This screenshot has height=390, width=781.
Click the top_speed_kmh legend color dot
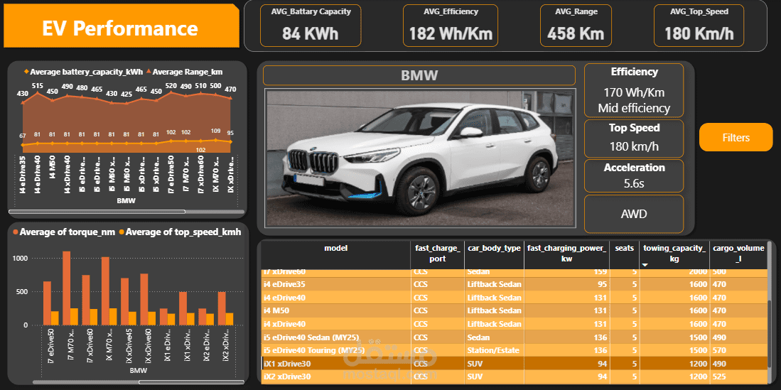pos(121,232)
